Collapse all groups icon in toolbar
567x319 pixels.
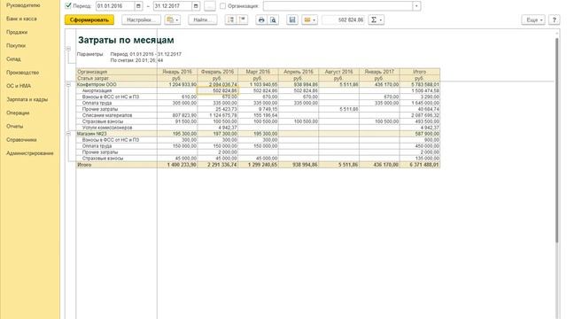point(242,19)
